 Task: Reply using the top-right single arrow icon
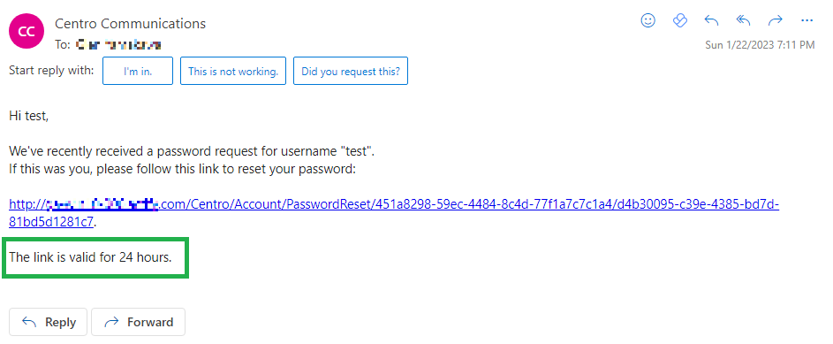pos(711,20)
